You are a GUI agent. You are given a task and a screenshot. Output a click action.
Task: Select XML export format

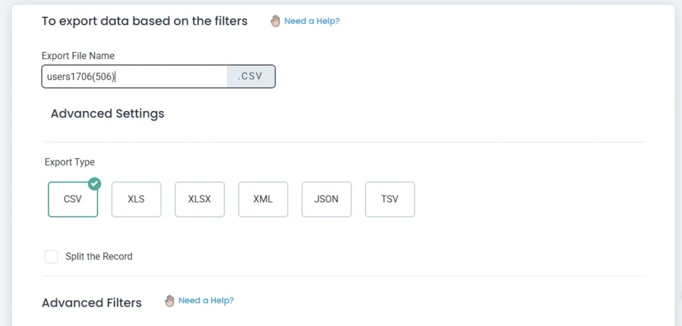[263, 199]
